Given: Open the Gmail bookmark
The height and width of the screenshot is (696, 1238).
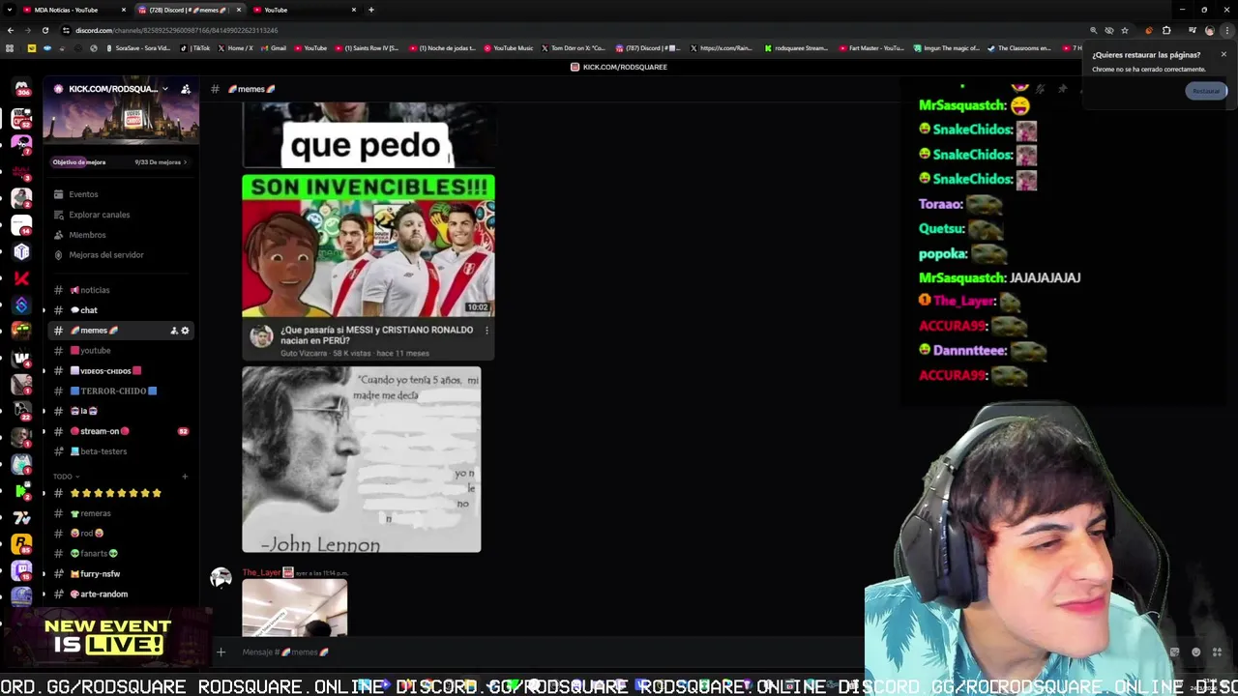Looking at the screenshot, I should coord(274,48).
